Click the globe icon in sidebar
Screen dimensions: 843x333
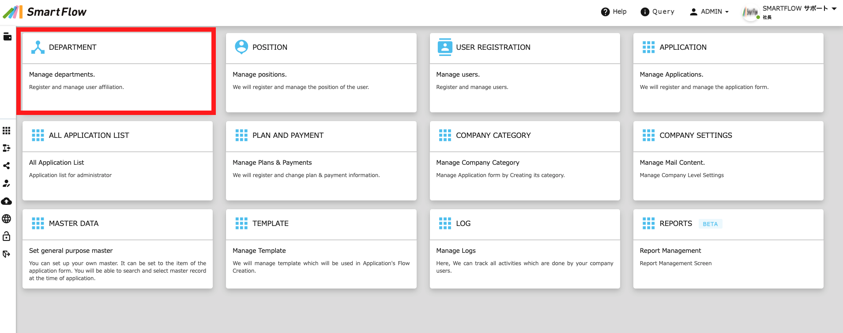pyautogui.click(x=7, y=219)
